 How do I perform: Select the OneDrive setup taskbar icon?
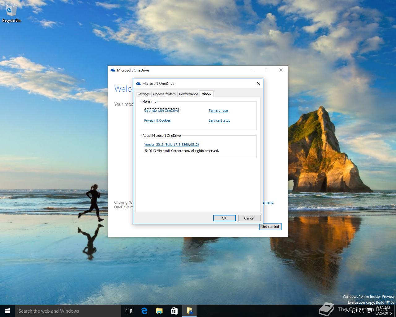(x=190, y=311)
